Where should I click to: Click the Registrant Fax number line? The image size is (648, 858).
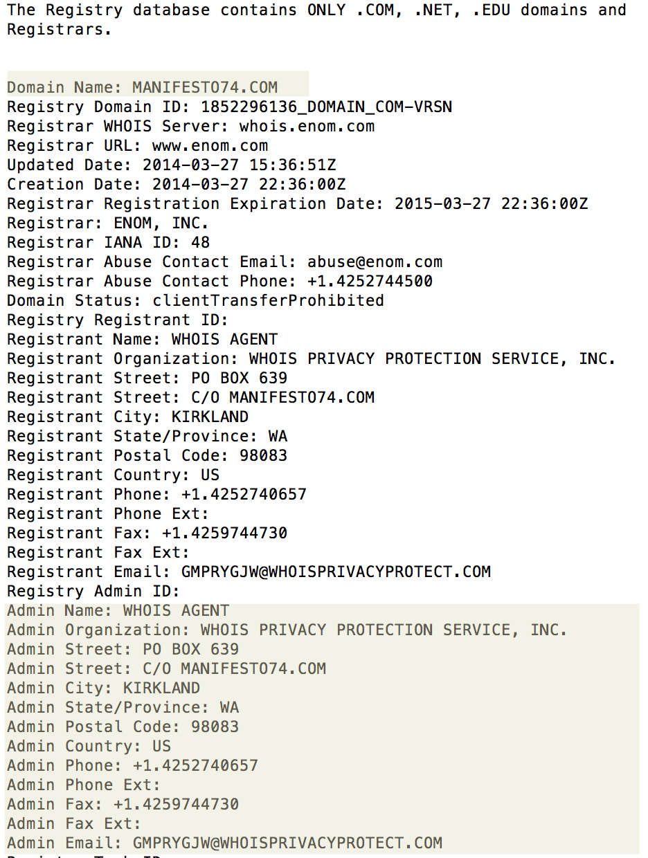pyautogui.click(x=147, y=533)
